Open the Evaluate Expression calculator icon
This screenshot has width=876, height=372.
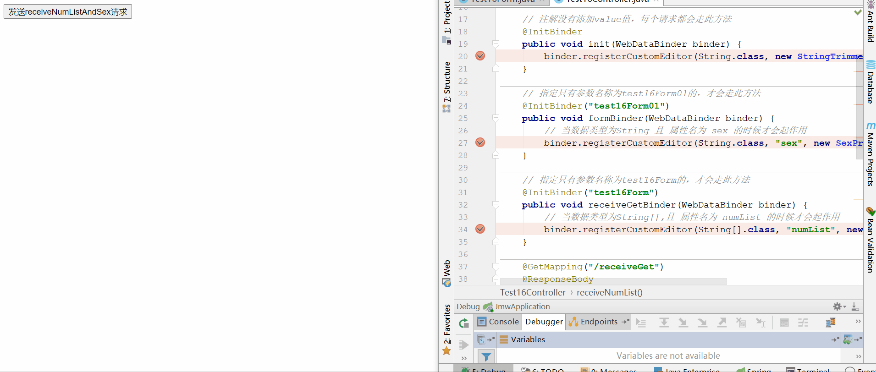pyautogui.click(x=784, y=323)
